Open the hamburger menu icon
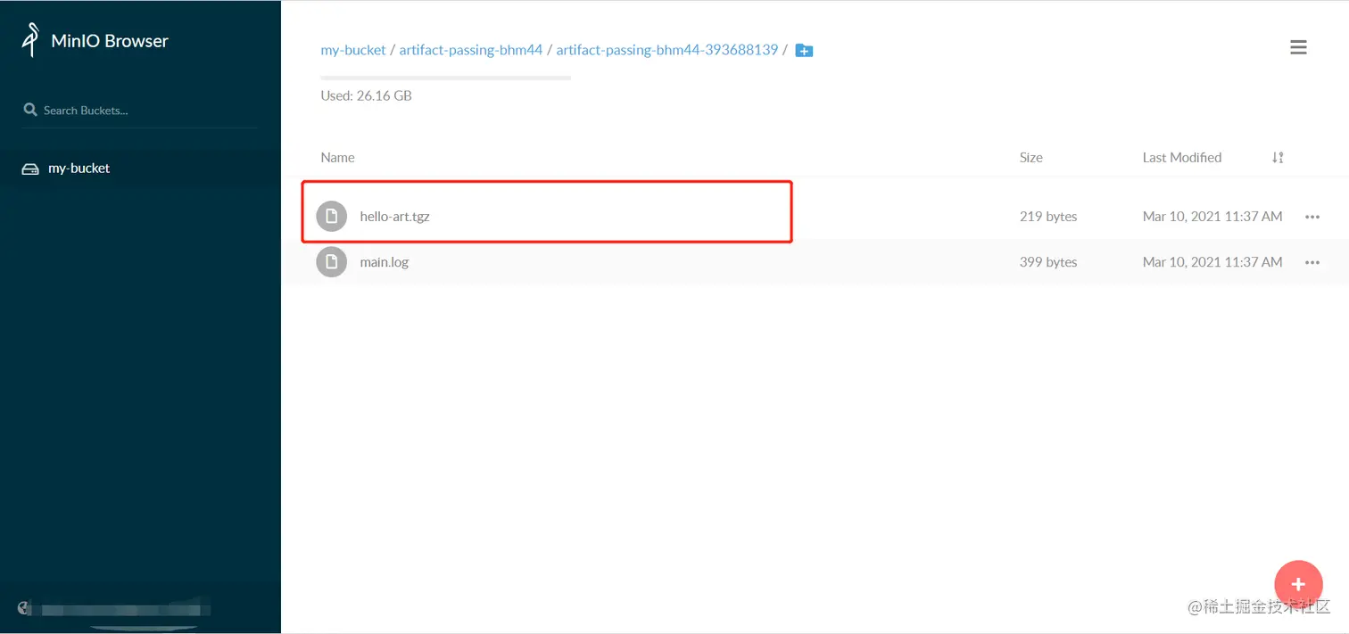 tap(1298, 47)
